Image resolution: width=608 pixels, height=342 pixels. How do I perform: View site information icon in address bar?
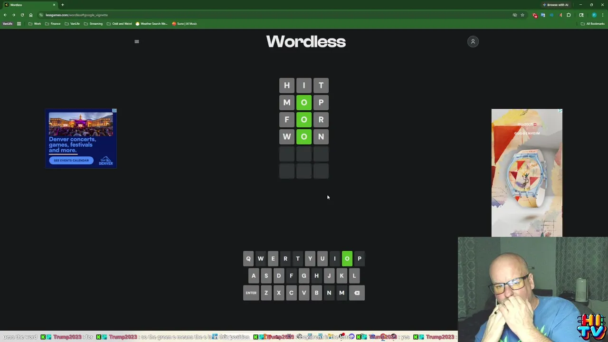point(41,15)
